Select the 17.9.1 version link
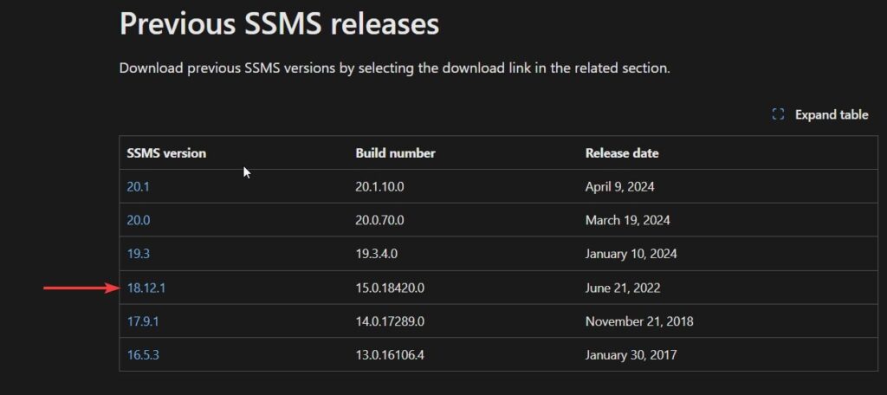This screenshot has width=887, height=395. (142, 321)
